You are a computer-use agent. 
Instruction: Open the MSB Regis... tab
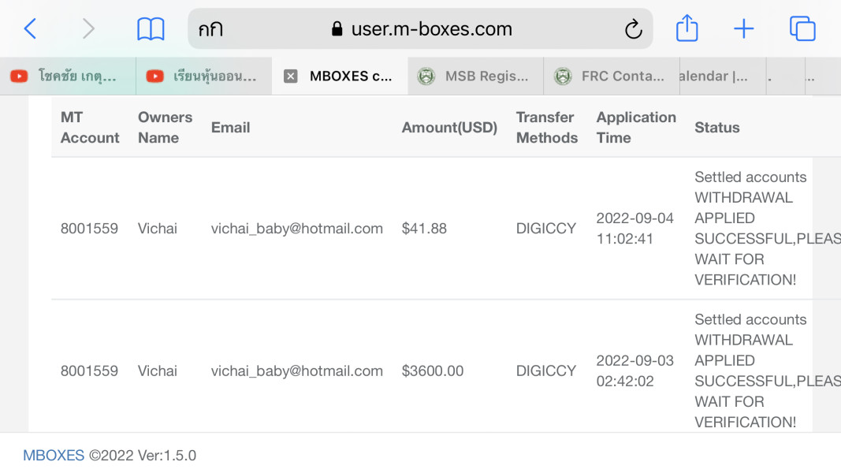476,76
